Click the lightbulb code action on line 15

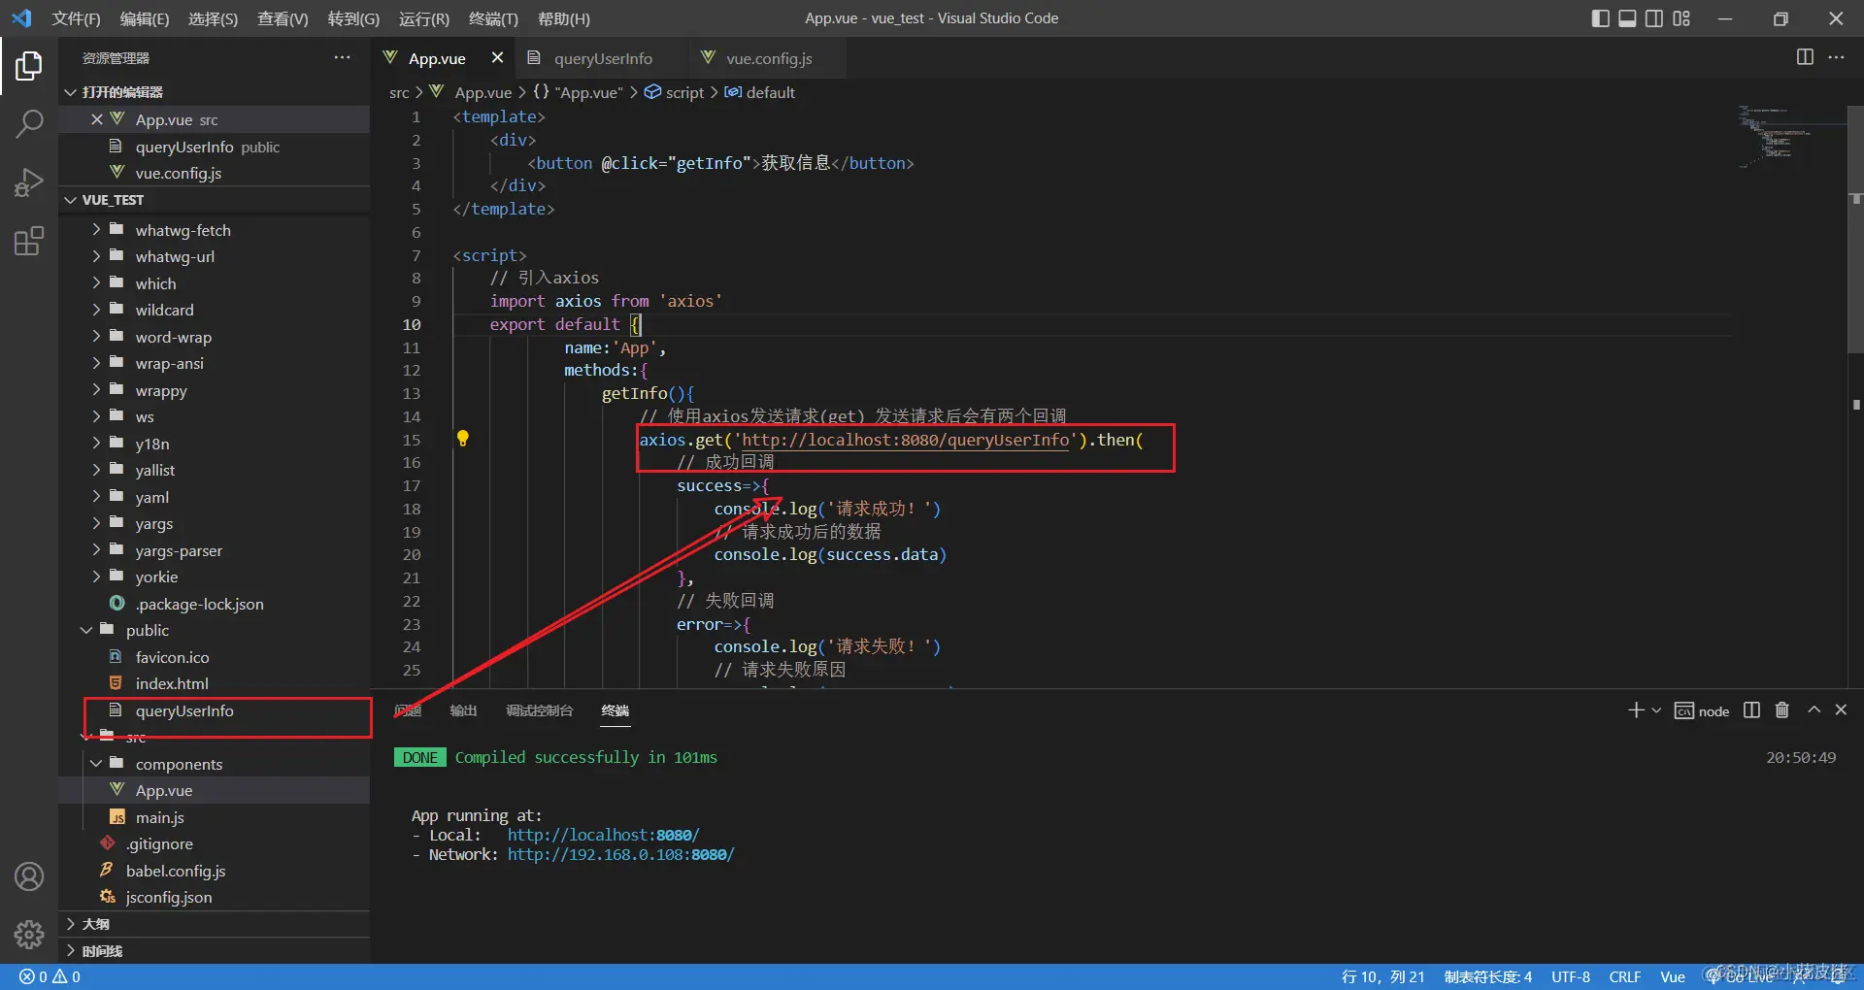pyautogui.click(x=463, y=439)
